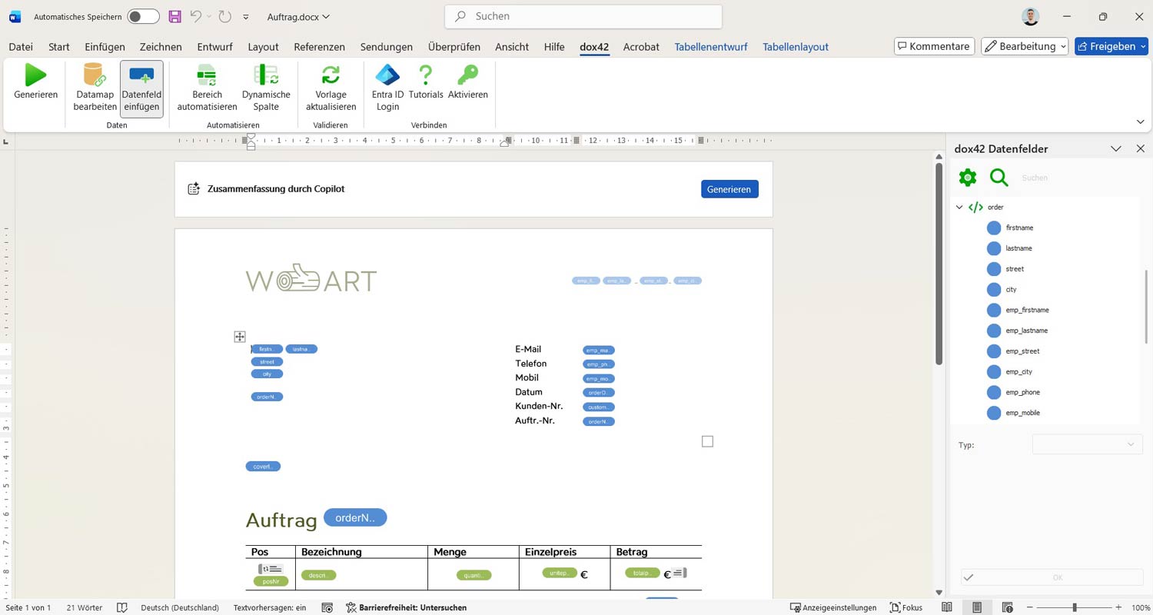Open the Dynamische Spalte tool

(265, 85)
